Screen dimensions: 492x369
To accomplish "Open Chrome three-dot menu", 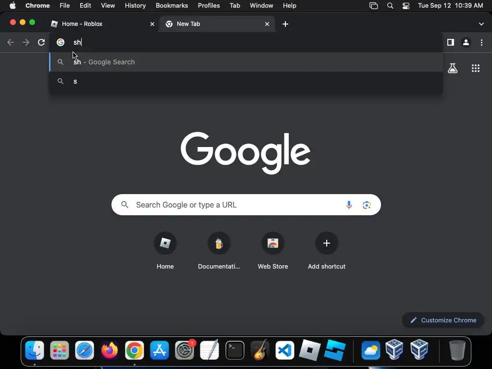I will [481, 42].
